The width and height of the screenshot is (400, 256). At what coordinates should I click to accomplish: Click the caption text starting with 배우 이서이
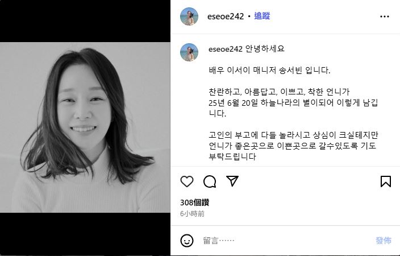click(269, 71)
